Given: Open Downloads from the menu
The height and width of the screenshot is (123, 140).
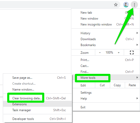Looking at the screenshot, I should (x=106, y=39).
